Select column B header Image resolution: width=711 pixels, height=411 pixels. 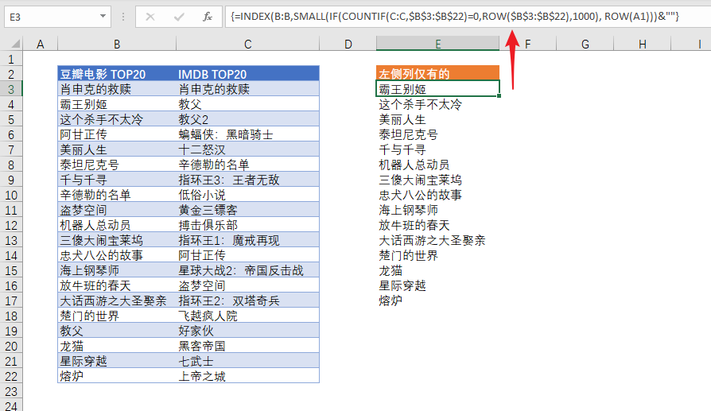(117, 45)
